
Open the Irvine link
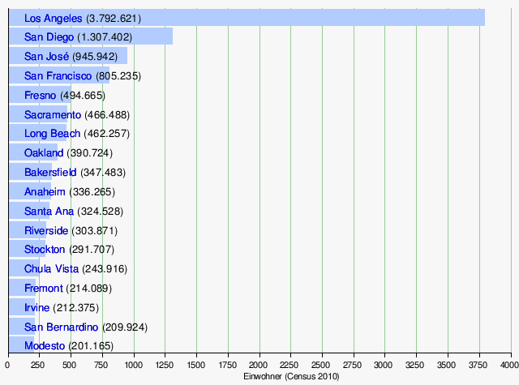coord(36,308)
